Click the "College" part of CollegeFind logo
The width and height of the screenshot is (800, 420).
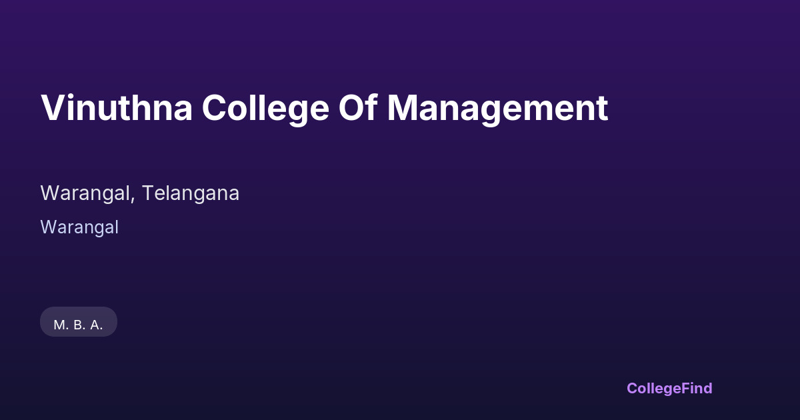[x=654, y=388]
